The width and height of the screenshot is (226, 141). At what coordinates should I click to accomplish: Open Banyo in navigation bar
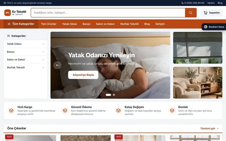(87, 24)
